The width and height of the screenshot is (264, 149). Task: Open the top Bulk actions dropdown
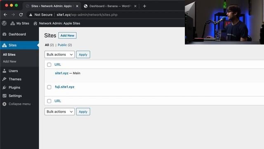[x=59, y=55]
